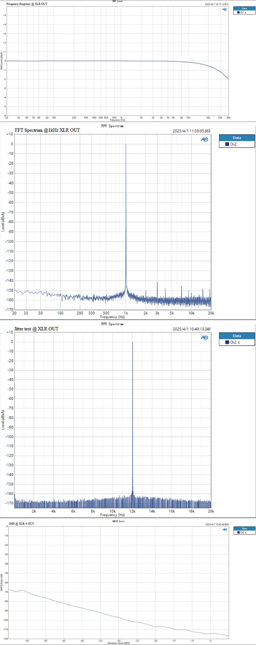Select the 'Jitter test @ XLR OUT' title
This screenshot has height=645, width=256.
(36, 329)
